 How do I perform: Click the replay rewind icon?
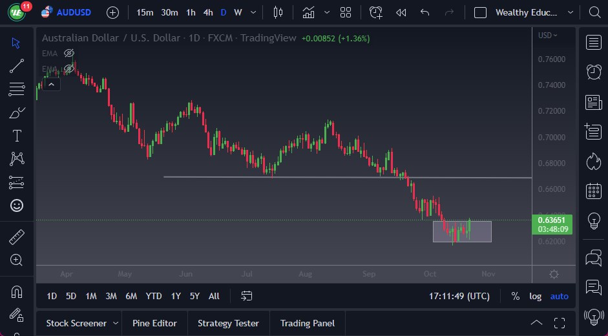[x=401, y=12]
